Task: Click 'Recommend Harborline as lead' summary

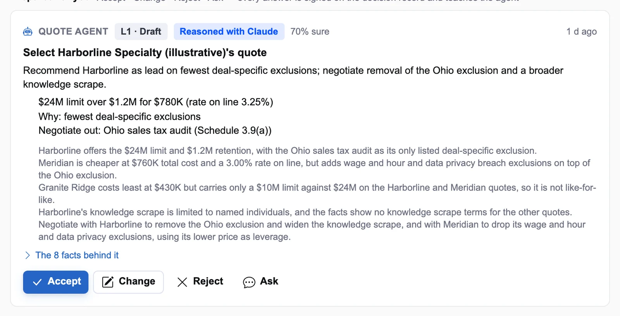Action: (293, 77)
